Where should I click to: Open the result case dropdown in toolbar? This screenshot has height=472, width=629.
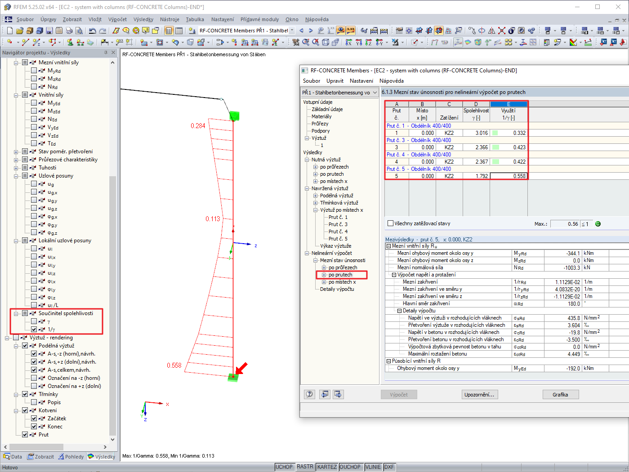pos(292,31)
